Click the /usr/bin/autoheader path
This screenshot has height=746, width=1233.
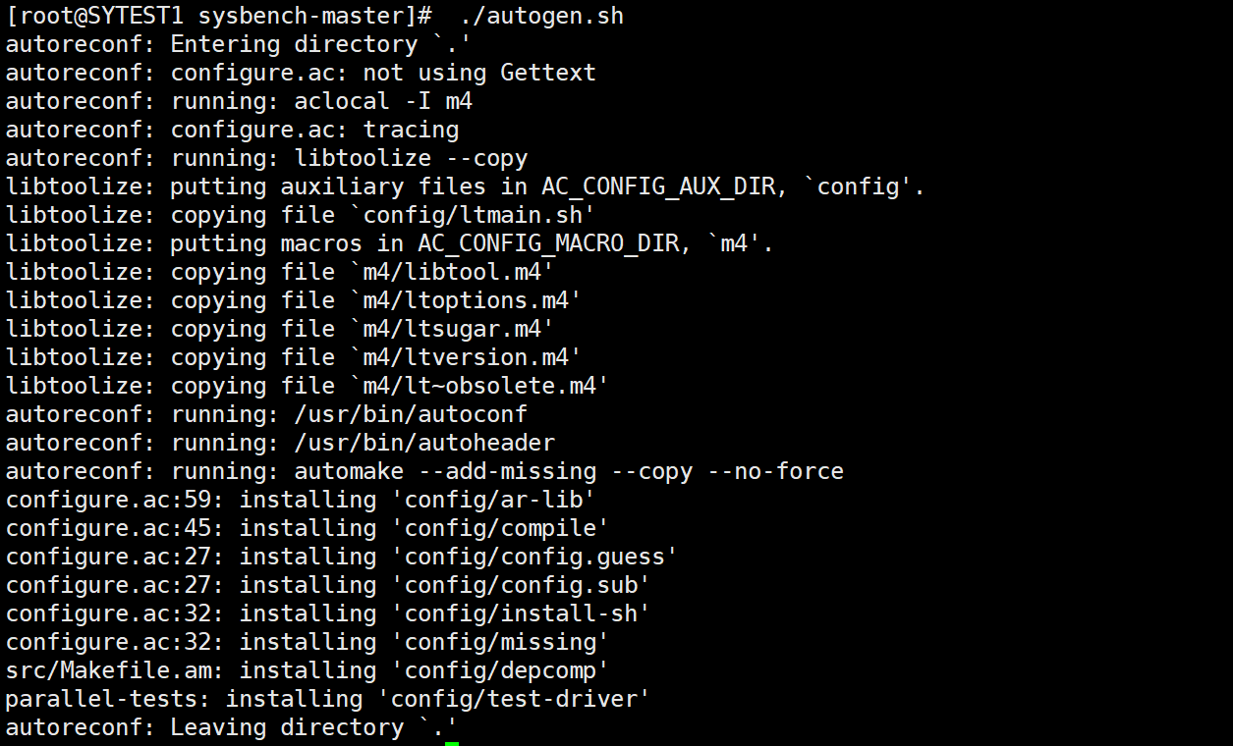point(424,443)
